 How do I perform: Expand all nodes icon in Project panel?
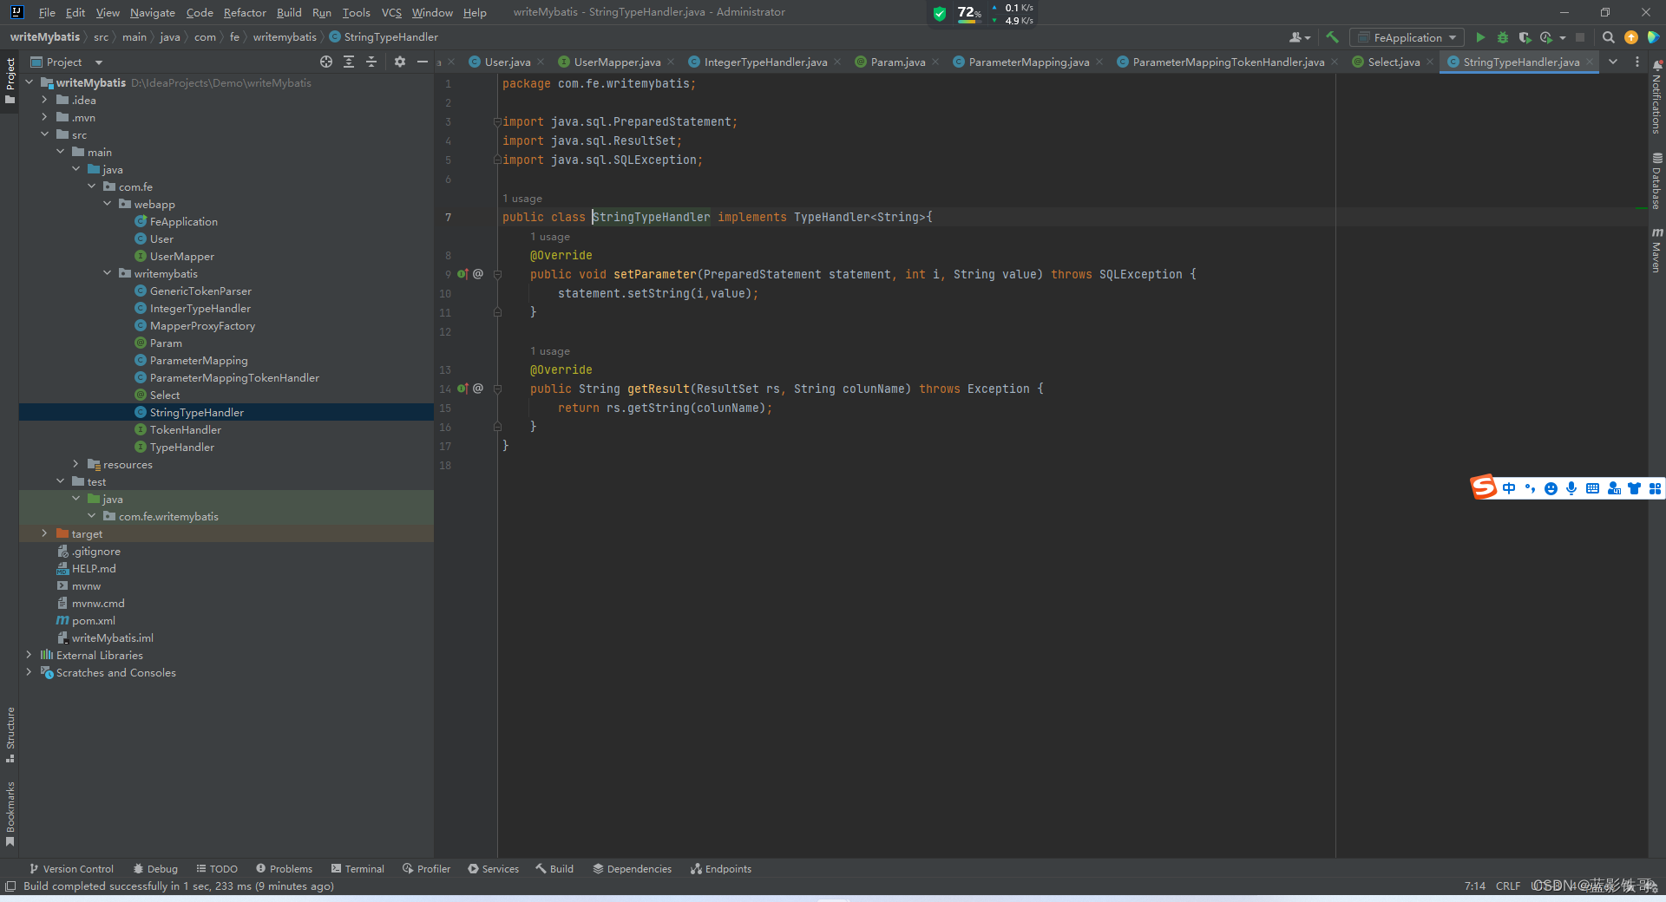pyautogui.click(x=349, y=62)
